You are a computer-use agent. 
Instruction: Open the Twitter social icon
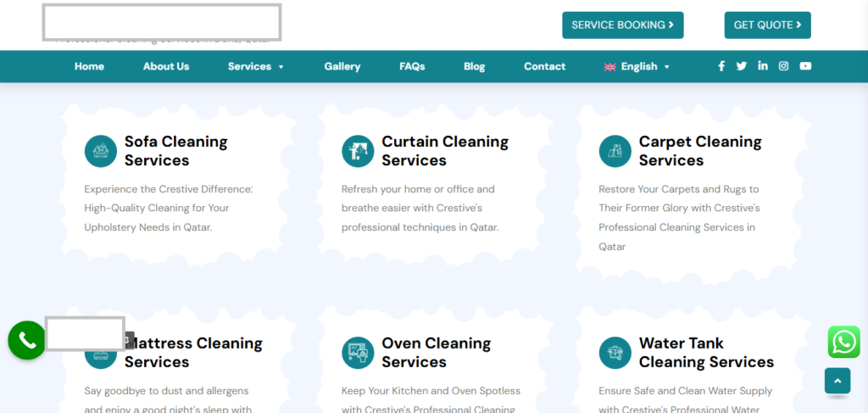742,66
